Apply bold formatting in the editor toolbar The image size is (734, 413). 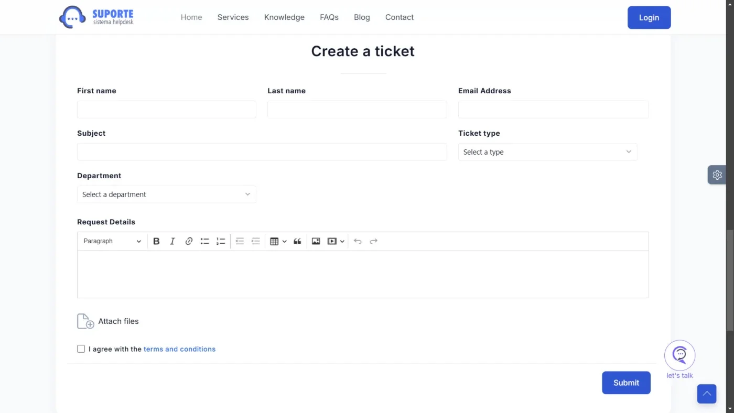coord(156,241)
